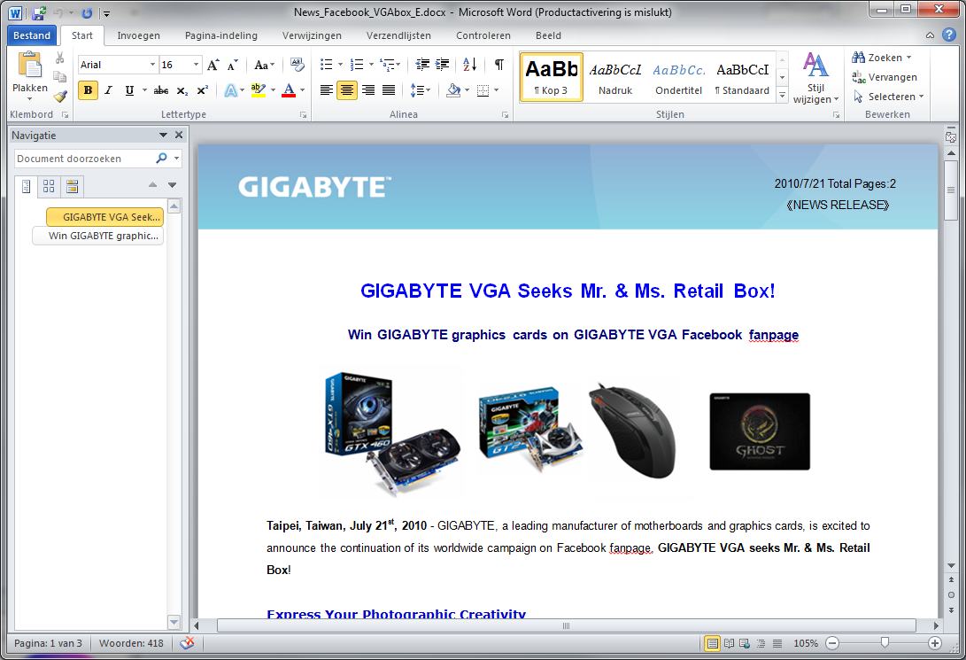966x660 pixels.
Task: Open Navigatie pane options dropdown arrow
Action: tap(163, 135)
